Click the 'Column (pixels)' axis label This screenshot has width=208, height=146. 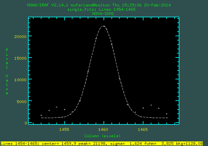(102, 136)
